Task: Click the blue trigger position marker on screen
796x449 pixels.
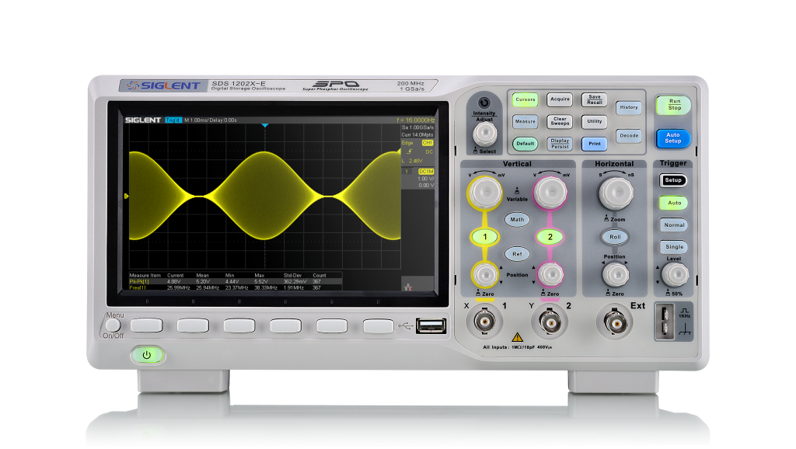Action: pos(265,125)
